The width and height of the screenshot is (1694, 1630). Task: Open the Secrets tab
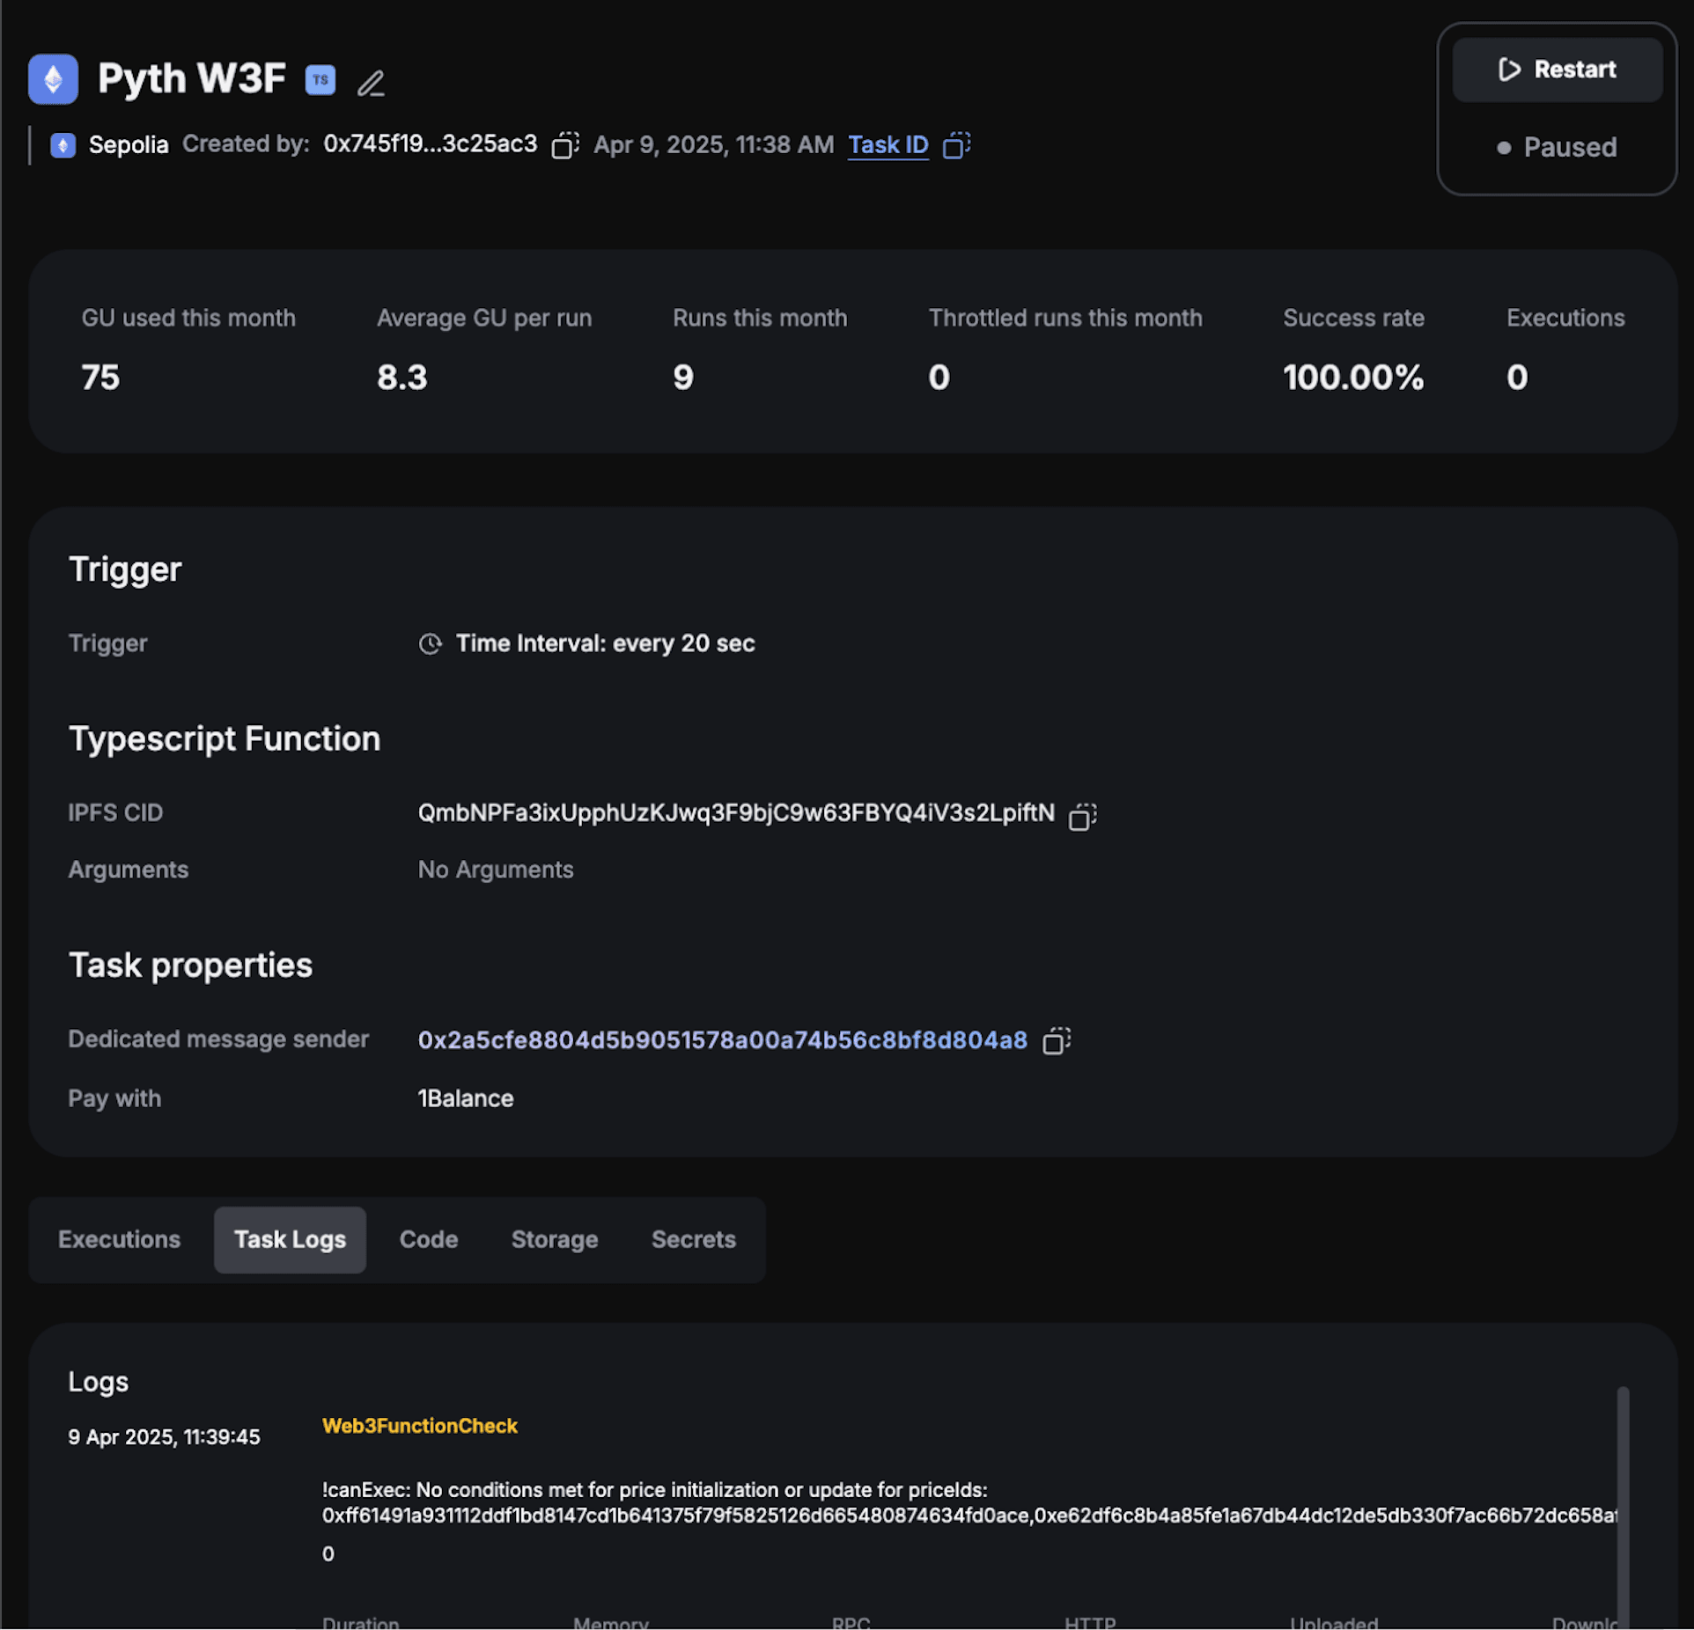point(694,1239)
